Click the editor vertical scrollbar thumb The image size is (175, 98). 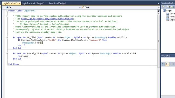(x=159, y=41)
